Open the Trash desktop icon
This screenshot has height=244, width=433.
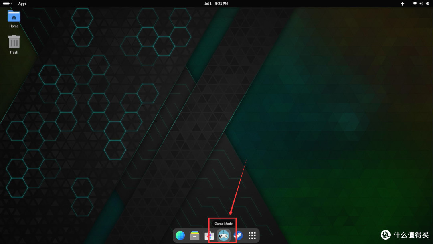point(14,42)
